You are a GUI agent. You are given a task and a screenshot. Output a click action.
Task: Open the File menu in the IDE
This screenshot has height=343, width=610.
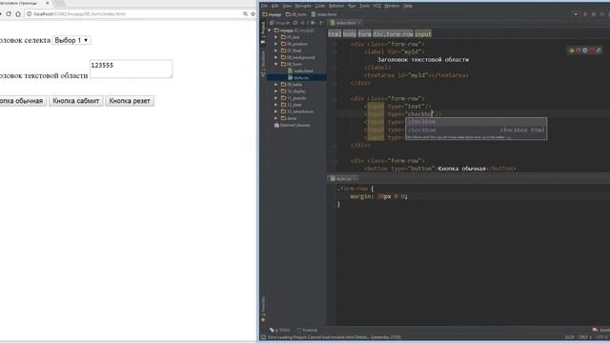264,6
